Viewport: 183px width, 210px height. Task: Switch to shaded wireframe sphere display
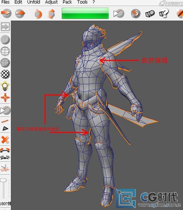(5, 62)
